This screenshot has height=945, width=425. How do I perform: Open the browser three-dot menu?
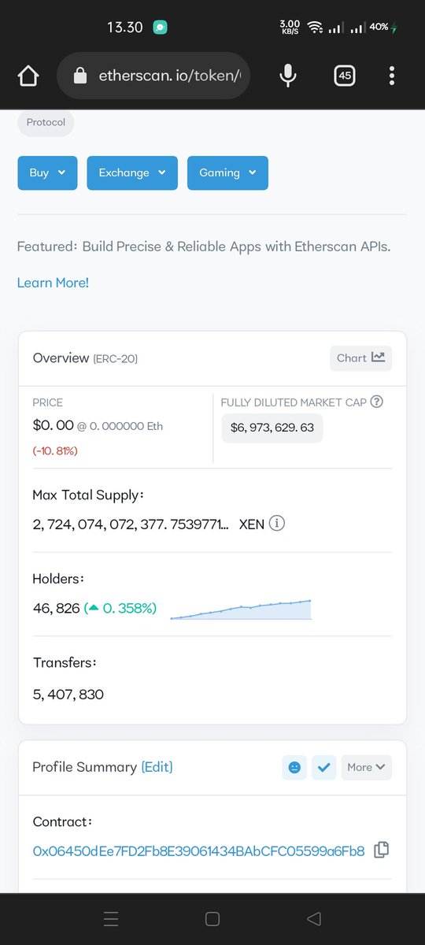[392, 76]
